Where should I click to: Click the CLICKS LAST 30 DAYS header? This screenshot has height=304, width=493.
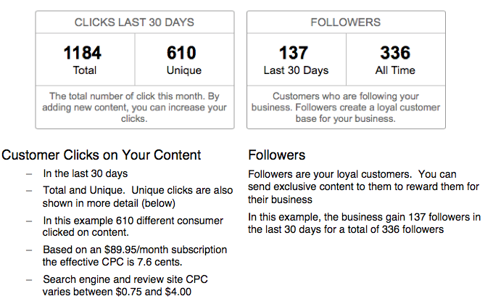tap(134, 22)
